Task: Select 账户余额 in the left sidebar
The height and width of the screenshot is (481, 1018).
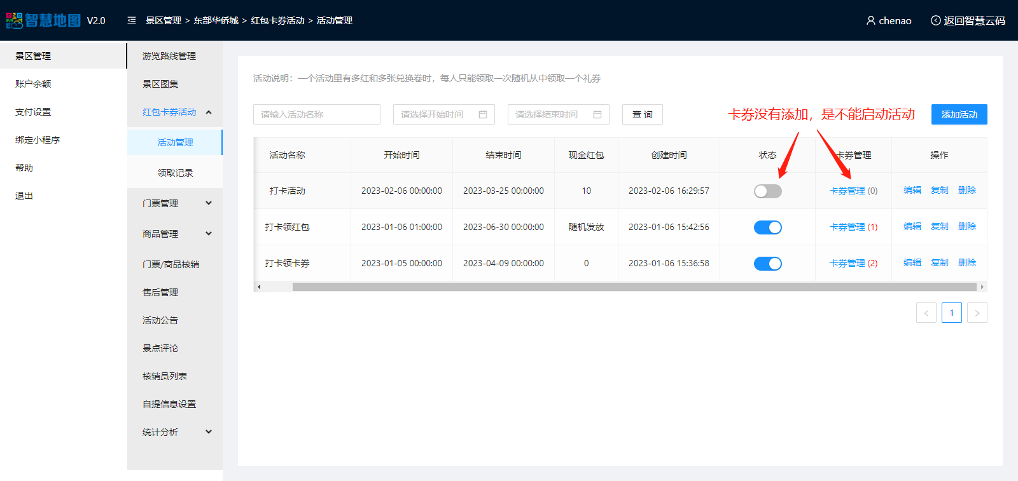Action: 33,84
